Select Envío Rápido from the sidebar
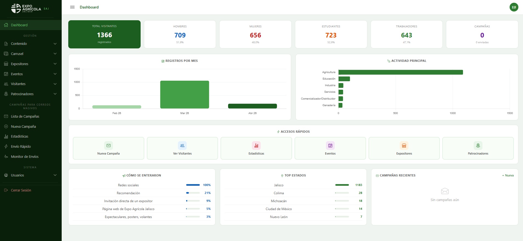This screenshot has width=523, height=241. click(21, 147)
